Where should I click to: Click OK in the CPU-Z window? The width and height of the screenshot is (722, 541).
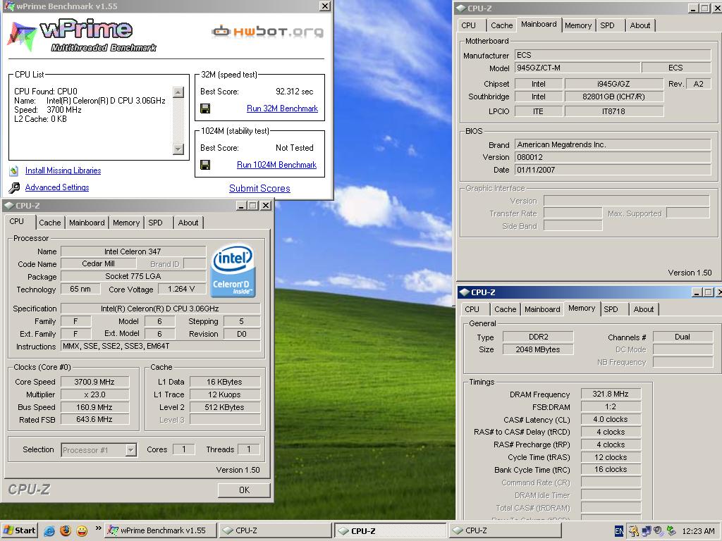[244, 490]
